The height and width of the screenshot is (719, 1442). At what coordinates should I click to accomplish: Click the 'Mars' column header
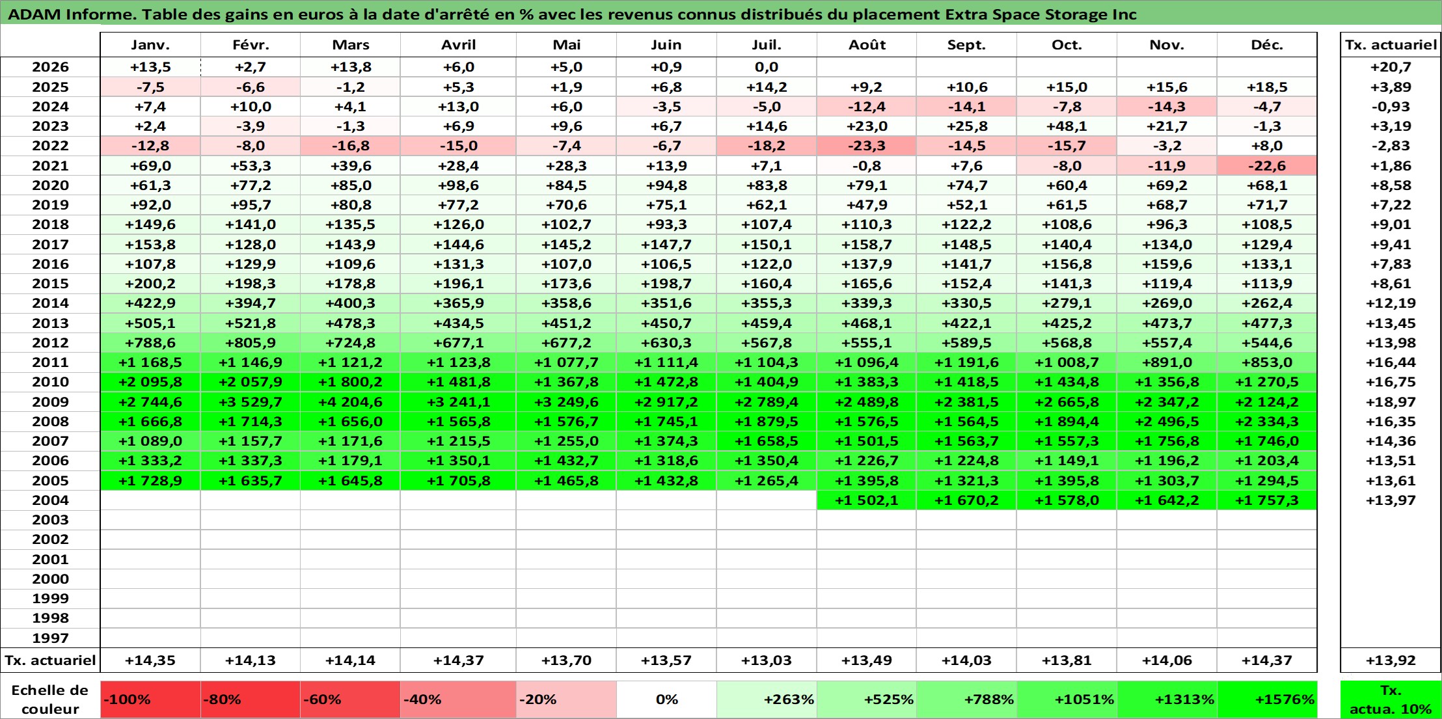point(351,45)
